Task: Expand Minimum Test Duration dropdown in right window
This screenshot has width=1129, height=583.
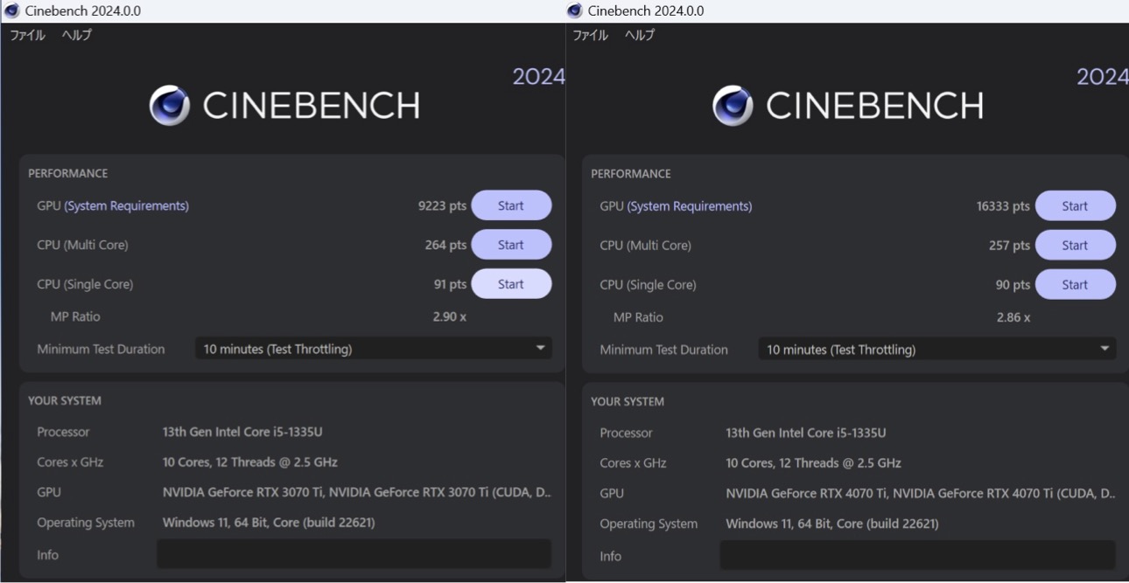Action: coord(936,350)
